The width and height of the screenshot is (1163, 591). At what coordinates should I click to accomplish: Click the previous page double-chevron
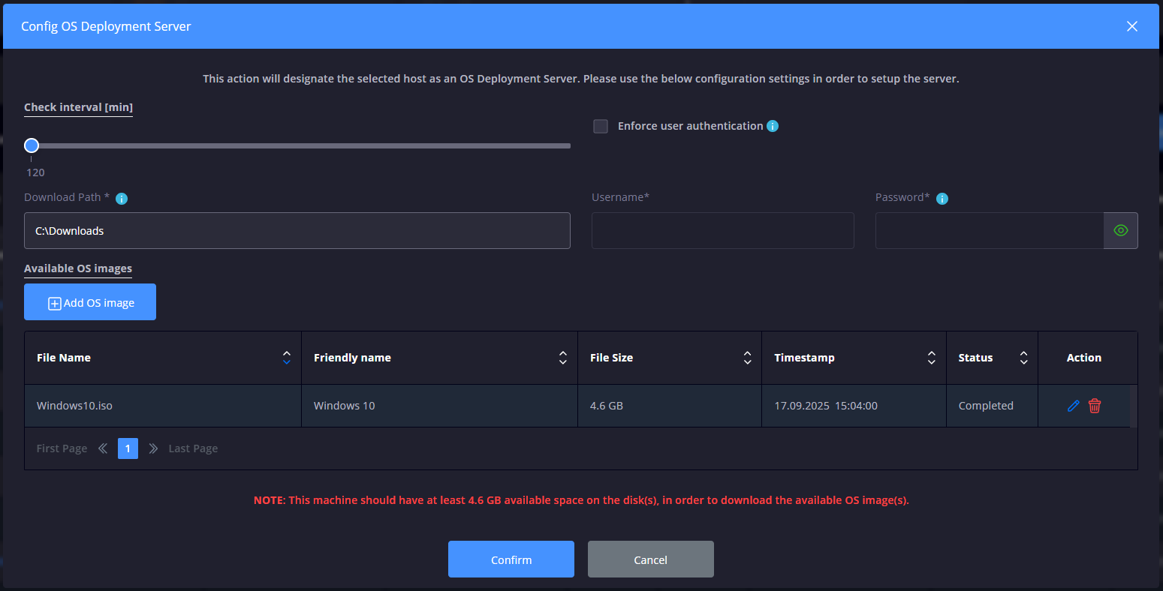[x=102, y=448]
